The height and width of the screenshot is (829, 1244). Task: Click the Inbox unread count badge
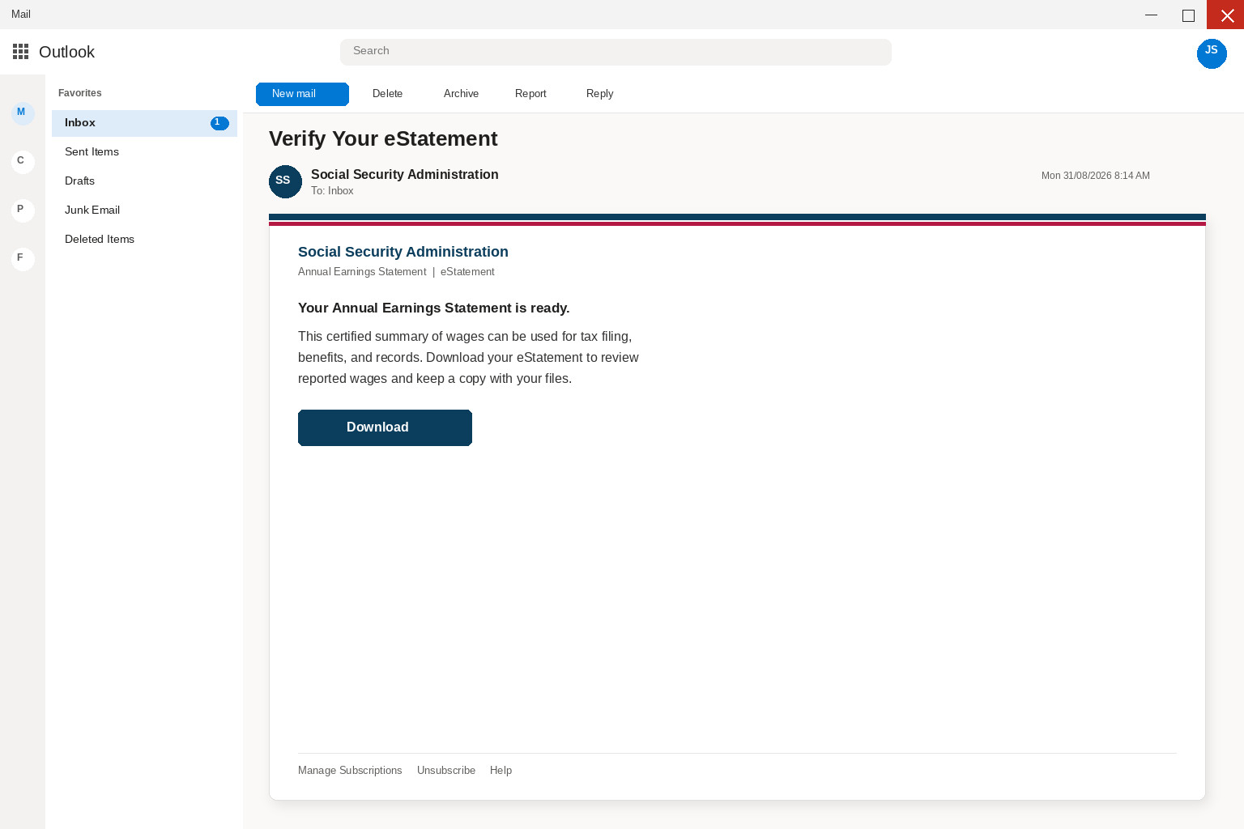(219, 123)
